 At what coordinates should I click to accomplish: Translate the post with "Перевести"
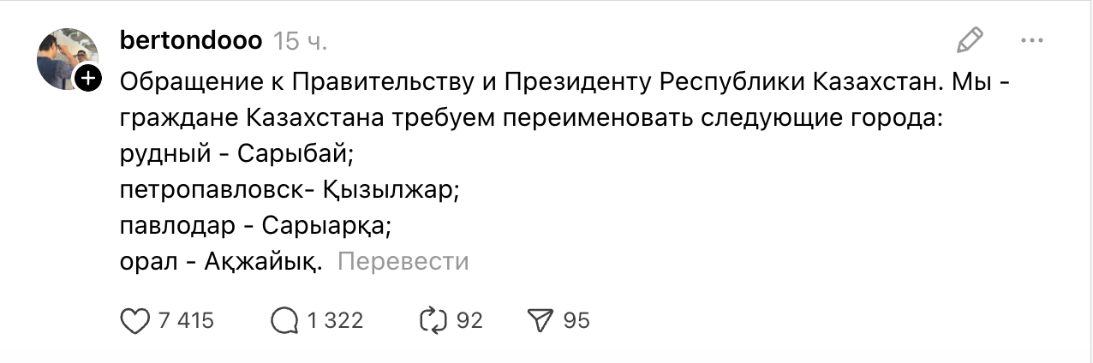click(403, 261)
